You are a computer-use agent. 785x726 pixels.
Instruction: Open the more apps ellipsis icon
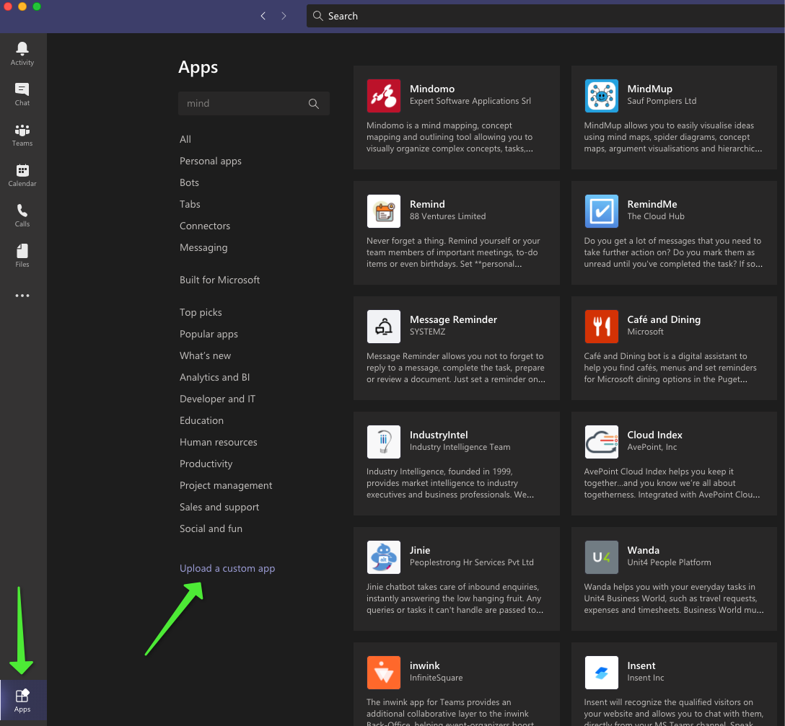(22, 296)
